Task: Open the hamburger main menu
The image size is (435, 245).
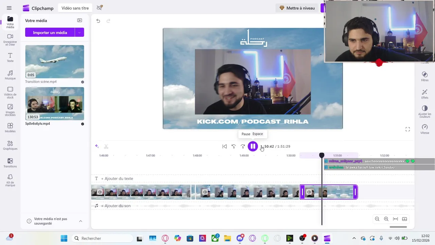Action: [x=9, y=8]
